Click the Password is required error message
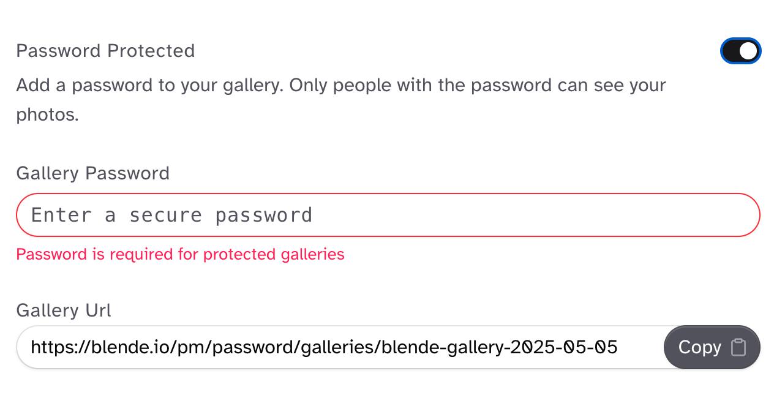774x409 pixels. 181,253
